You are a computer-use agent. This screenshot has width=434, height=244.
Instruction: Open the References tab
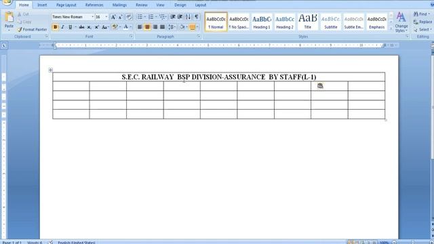click(94, 5)
